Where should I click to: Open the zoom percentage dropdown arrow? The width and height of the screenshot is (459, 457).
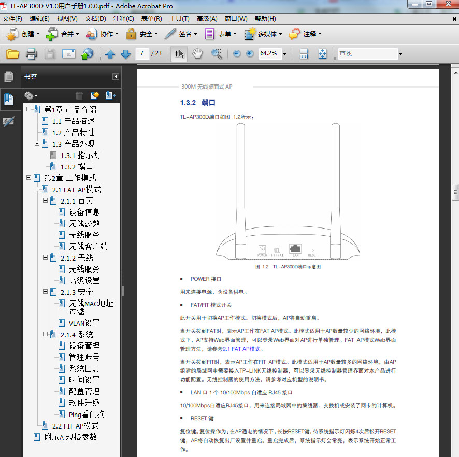point(285,54)
